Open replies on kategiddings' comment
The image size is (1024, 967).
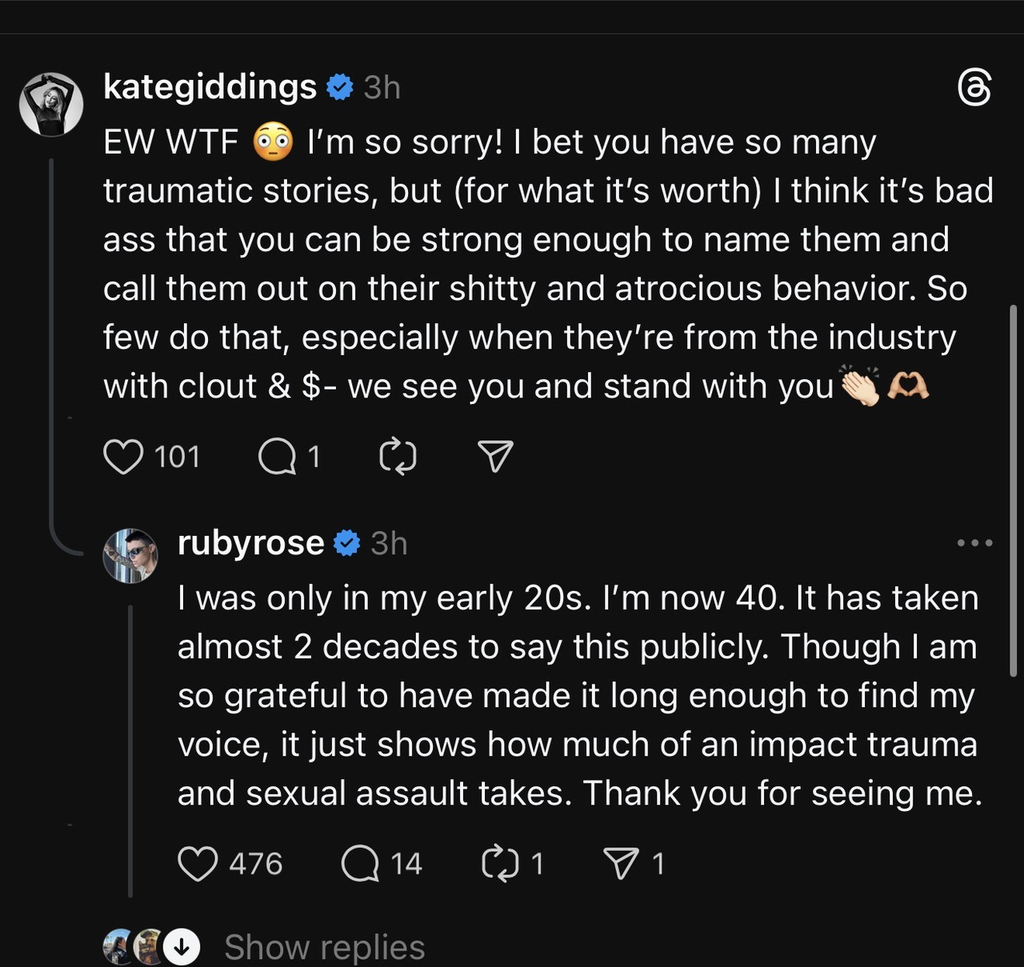click(278, 457)
